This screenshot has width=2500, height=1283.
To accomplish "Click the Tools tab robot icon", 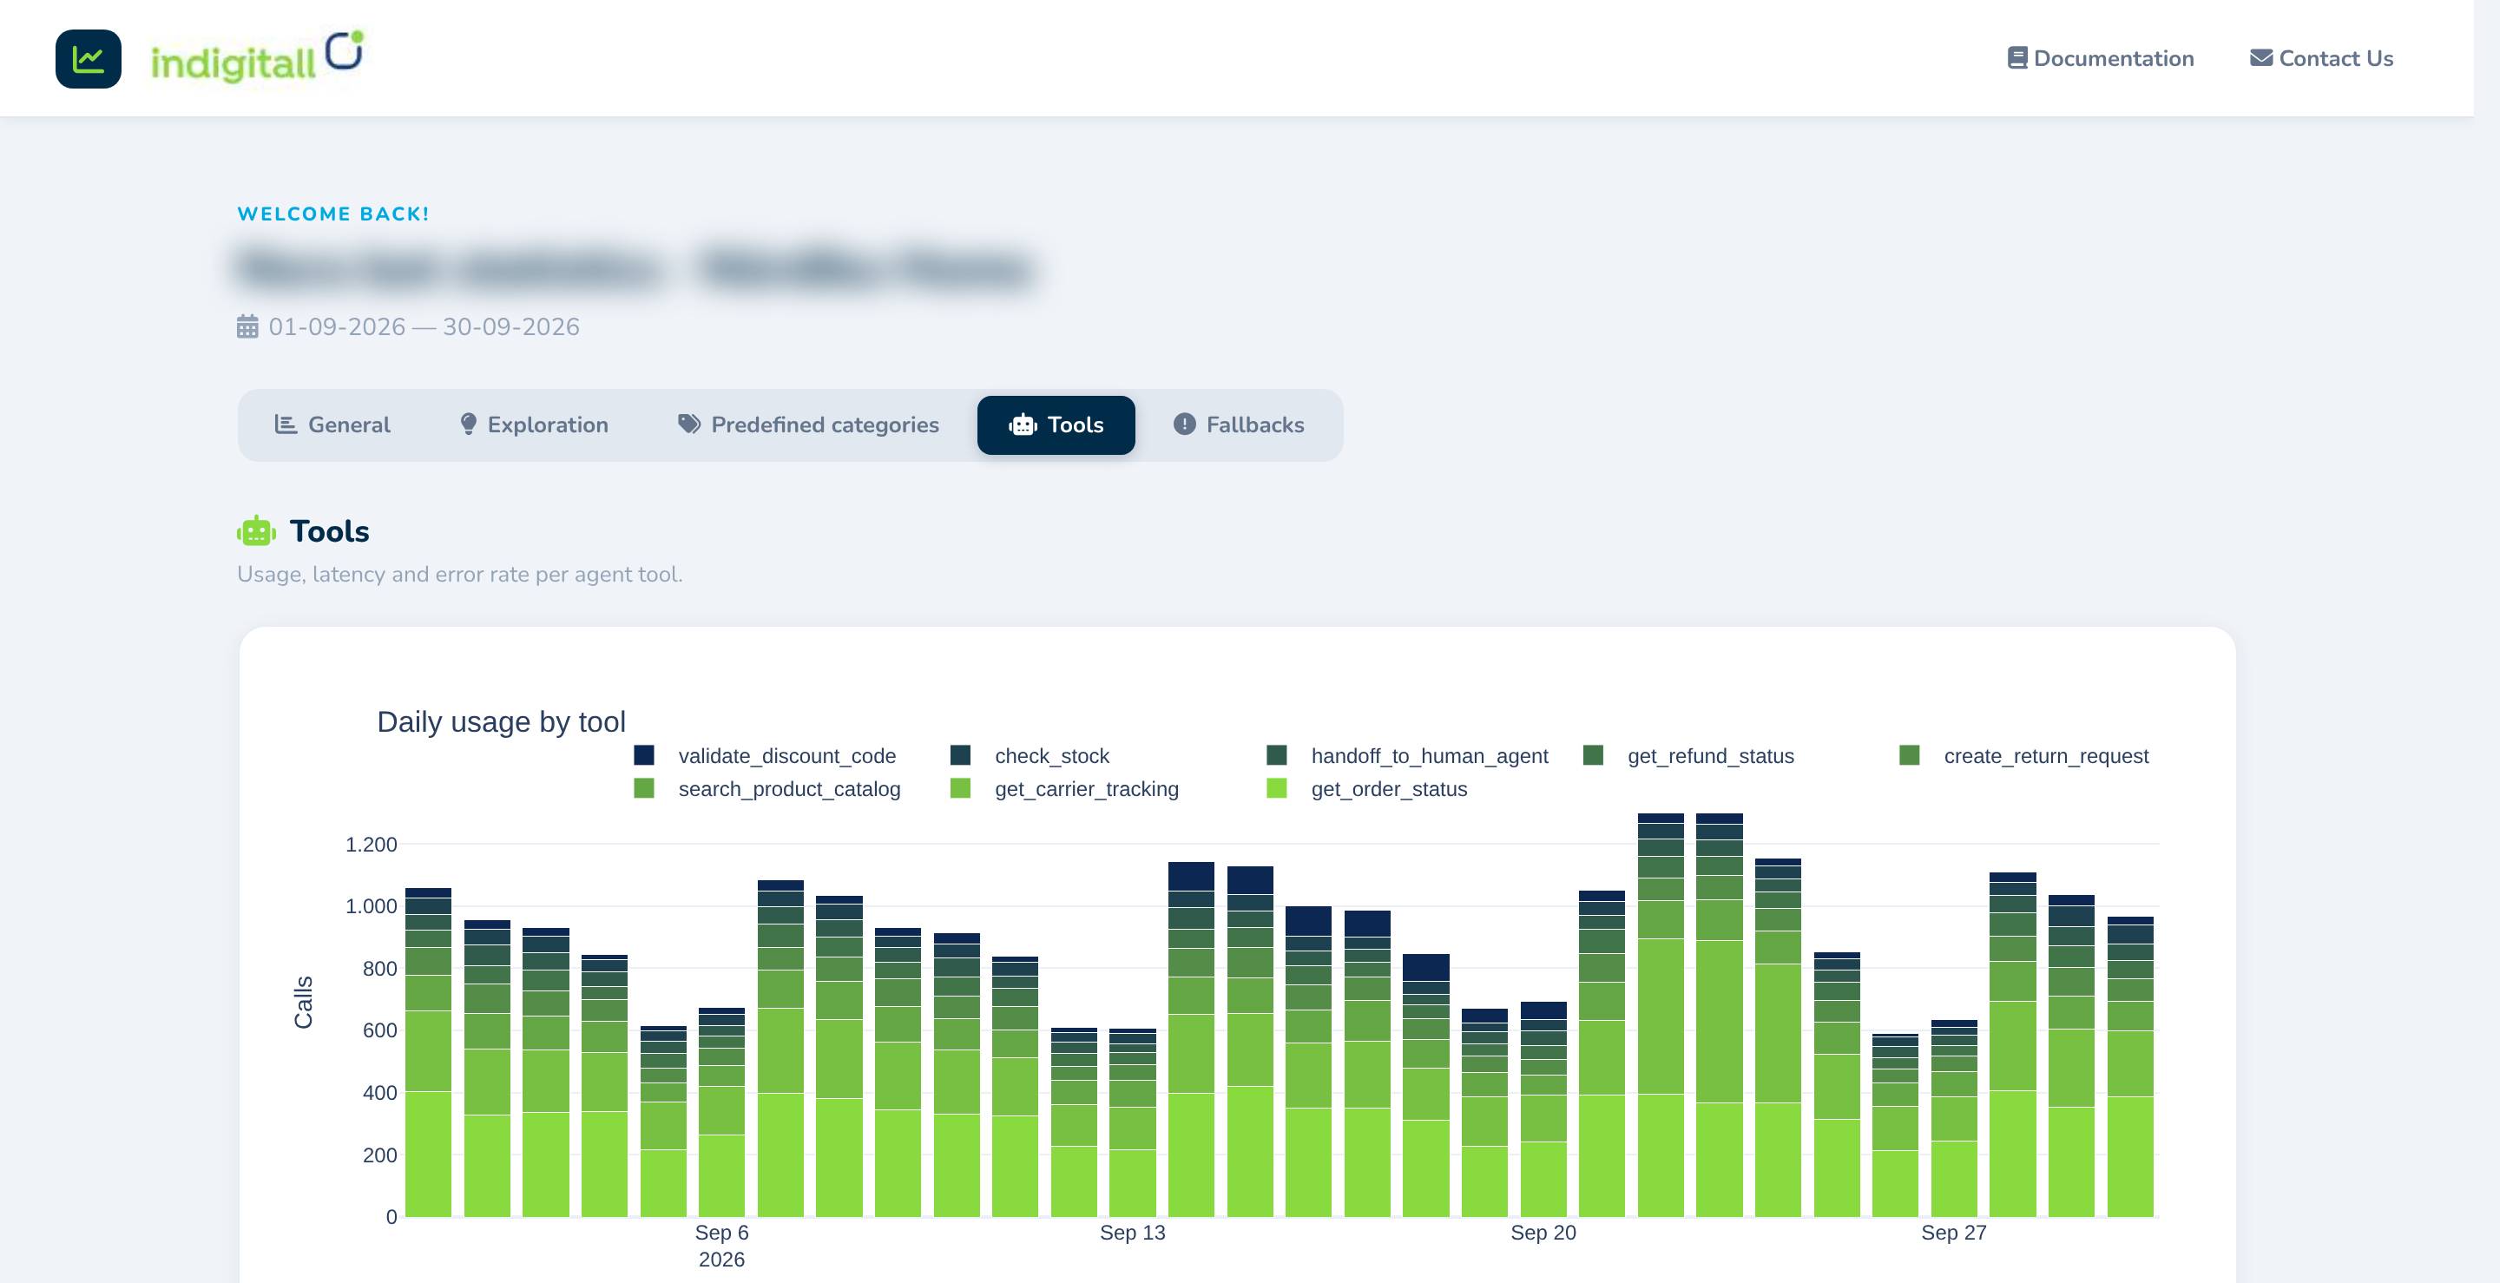I will tap(1023, 425).
